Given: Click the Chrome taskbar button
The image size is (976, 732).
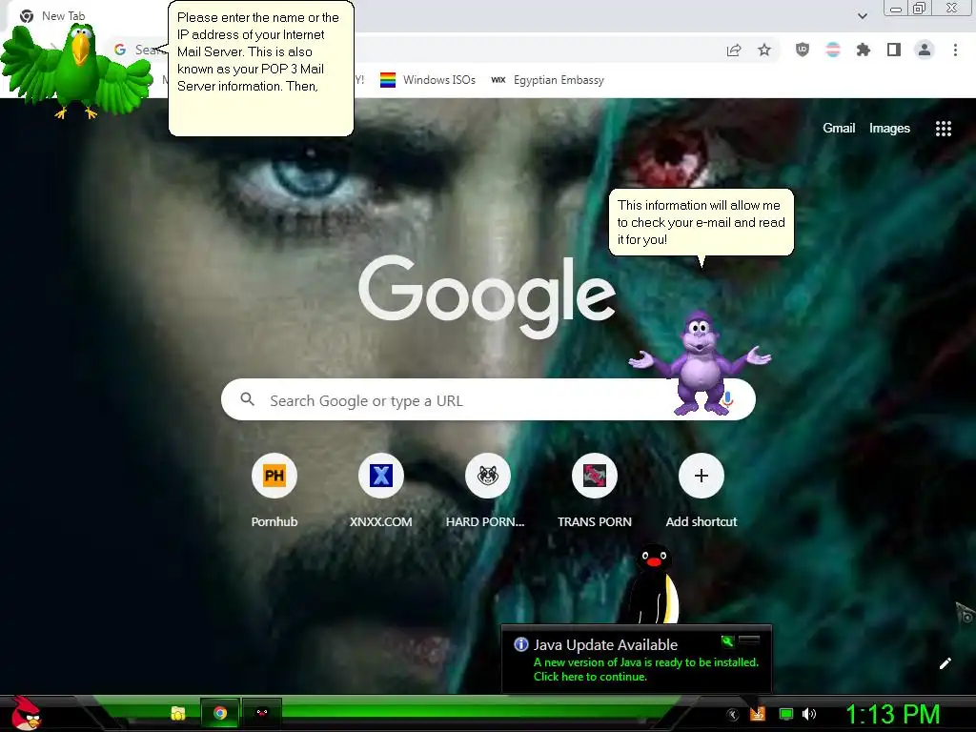Looking at the screenshot, I should click(220, 713).
